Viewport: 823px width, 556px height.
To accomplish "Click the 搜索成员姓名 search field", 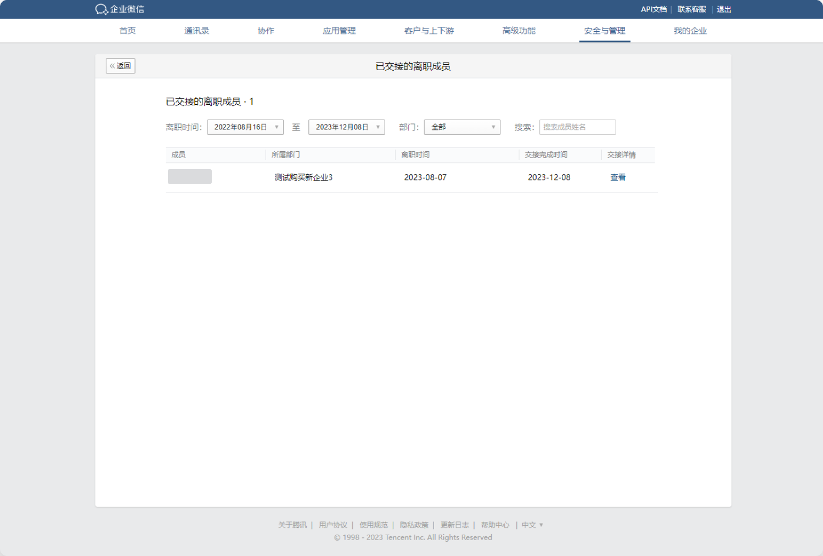I will [x=577, y=127].
